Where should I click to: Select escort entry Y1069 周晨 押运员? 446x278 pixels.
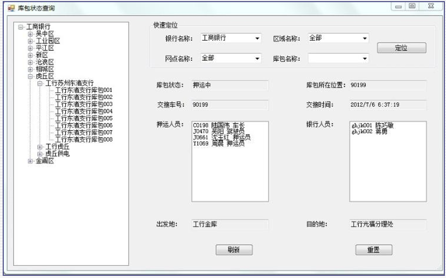click(219, 144)
